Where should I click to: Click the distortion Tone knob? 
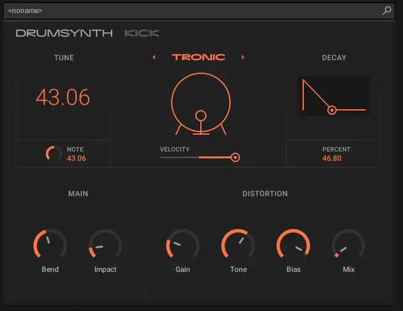[238, 245]
